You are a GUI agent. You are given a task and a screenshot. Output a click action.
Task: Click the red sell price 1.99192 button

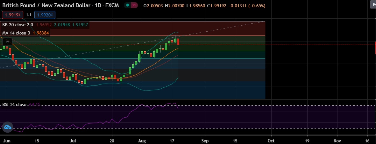click(13, 15)
